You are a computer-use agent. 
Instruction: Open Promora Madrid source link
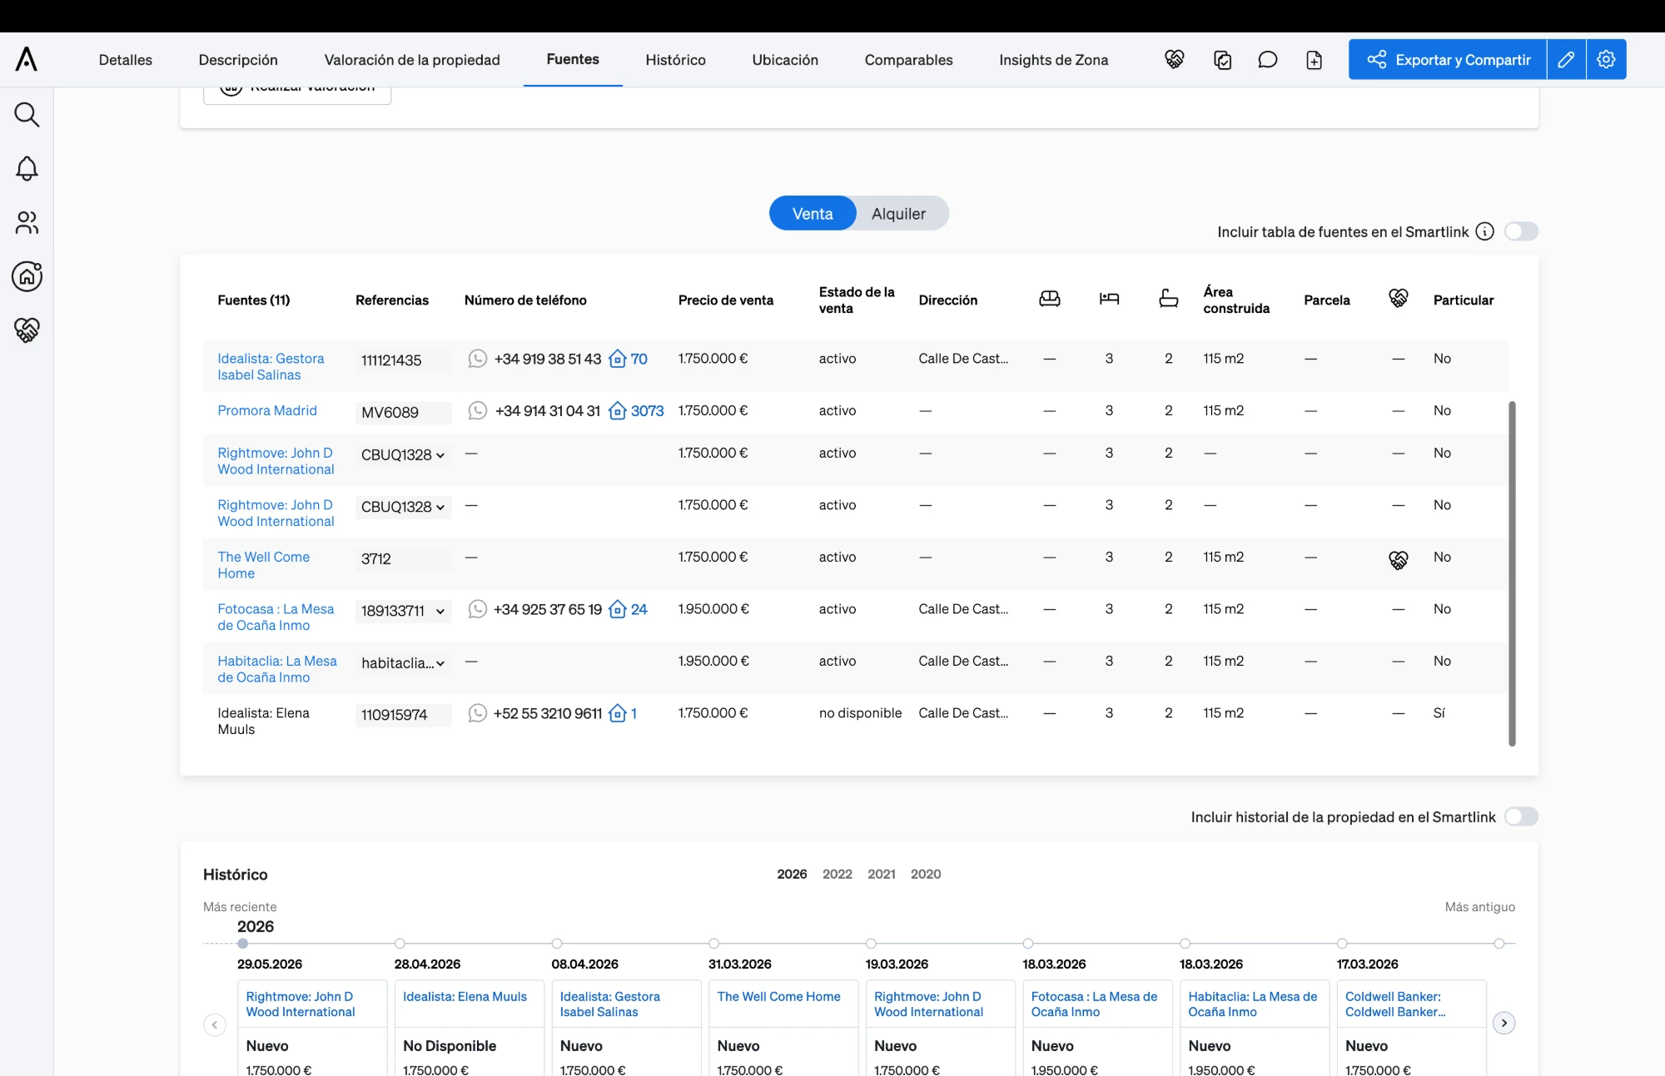(x=267, y=410)
